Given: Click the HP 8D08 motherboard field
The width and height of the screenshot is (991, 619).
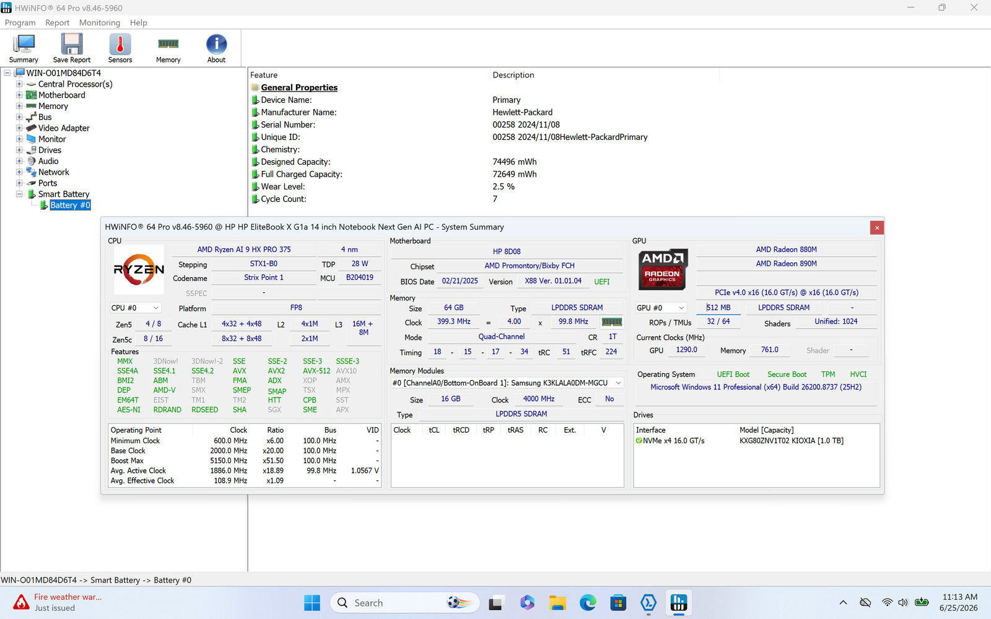Looking at the screenshot, I should [x=507, y=251].
